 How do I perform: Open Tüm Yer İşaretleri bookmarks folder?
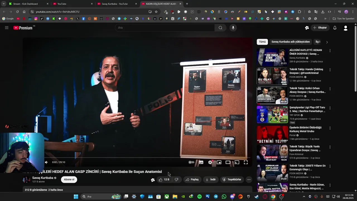(343, 19)
